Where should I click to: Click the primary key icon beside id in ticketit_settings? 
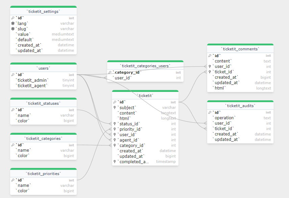(x=13, y=18)
